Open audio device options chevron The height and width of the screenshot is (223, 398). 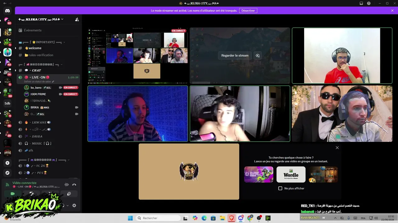point(68,205)
